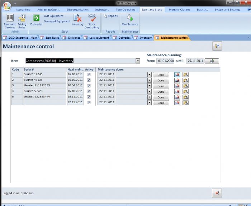Open the Inventory ribbon icon
The image size is (251, 206).
[x=77, y=19]
